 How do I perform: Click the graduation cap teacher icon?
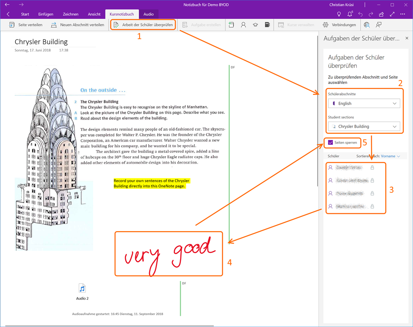255,25
